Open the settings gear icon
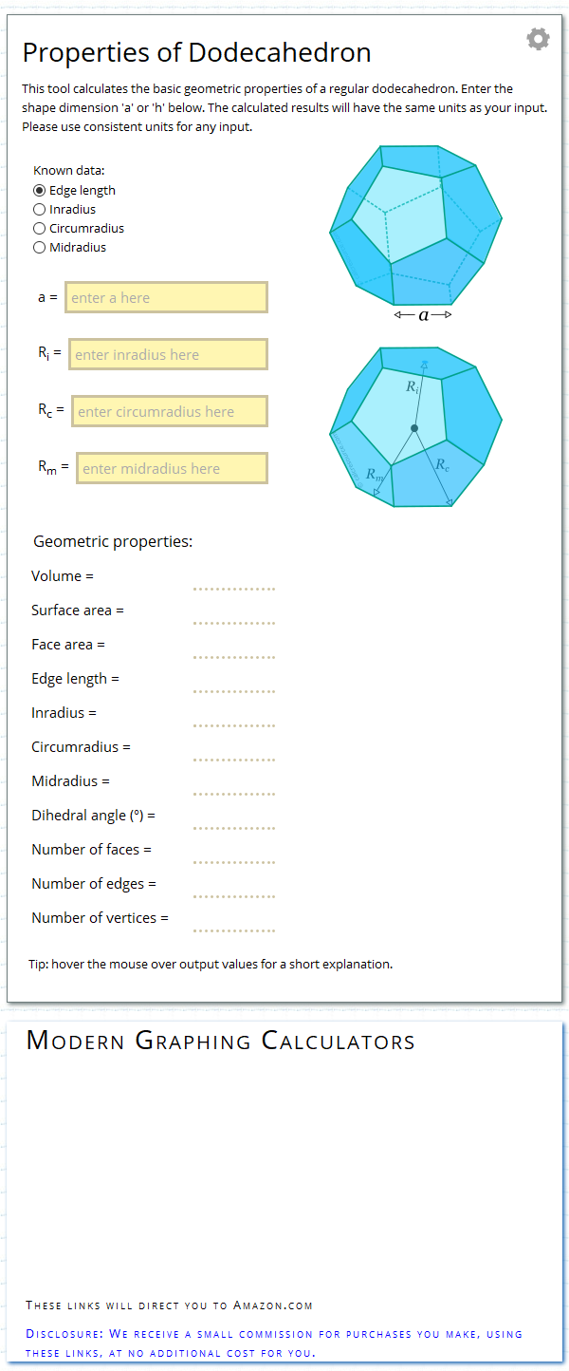This screenshot has height=1371, width=569. (x=538, y=39)
